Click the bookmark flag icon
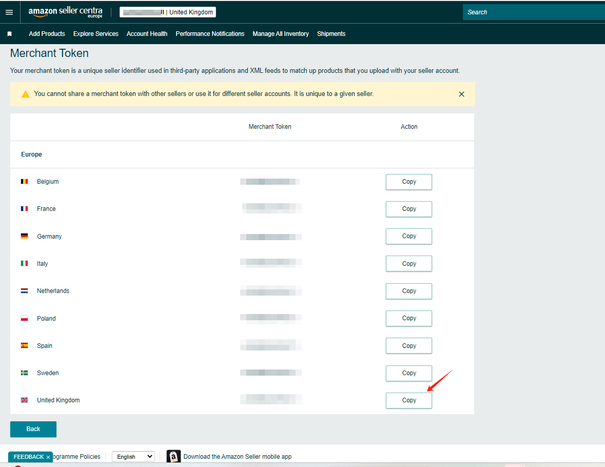The image size is (605, 467). tap(10, 34)
